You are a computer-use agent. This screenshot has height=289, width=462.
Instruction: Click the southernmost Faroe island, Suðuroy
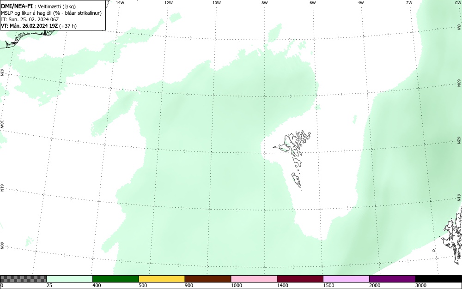(297, 180)
